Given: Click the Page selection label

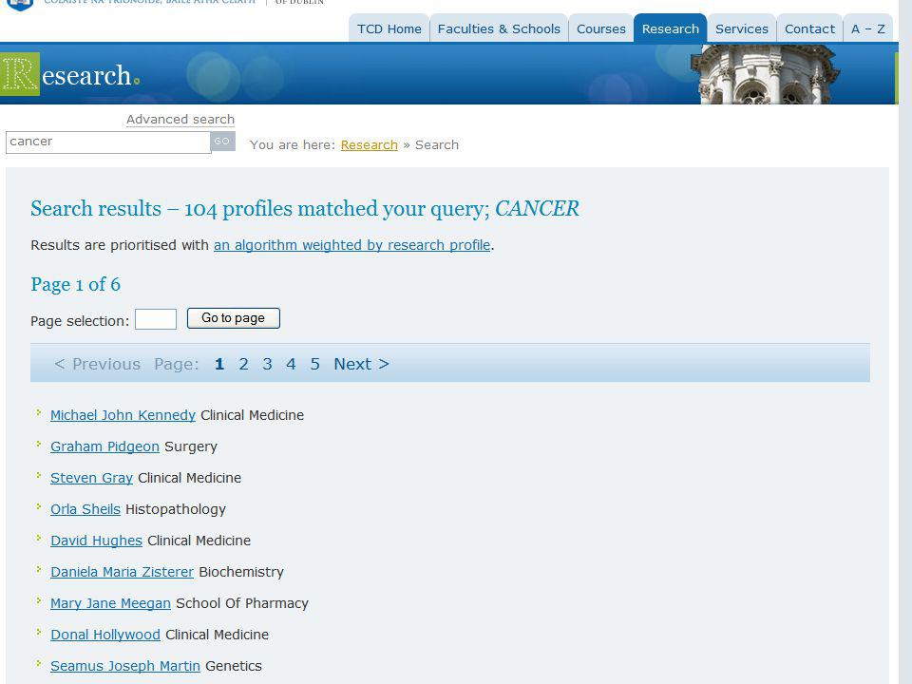Looking at the screenshot, I should (x=80, y=321).
